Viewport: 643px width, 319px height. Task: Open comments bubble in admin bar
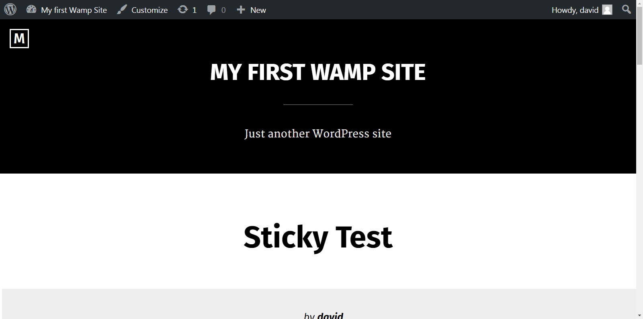[x=211, y=10]
